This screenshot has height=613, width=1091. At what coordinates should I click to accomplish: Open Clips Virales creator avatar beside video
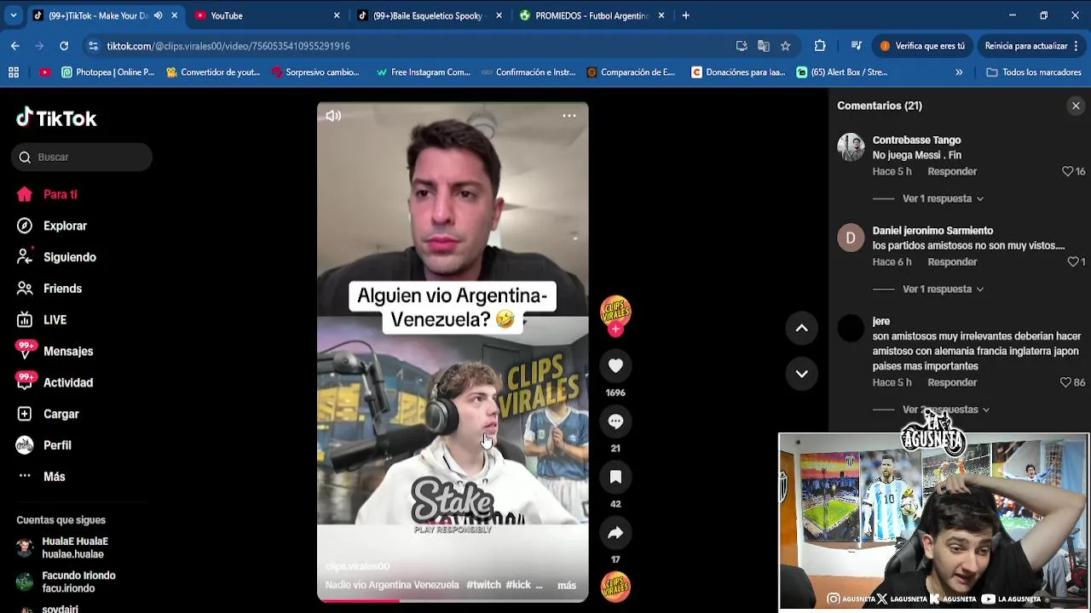615,312
